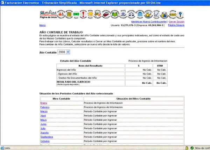The height and width of the screenshot is (150, 210).
Task: Open the Febrero accounting month
Action: coord(45,107)
